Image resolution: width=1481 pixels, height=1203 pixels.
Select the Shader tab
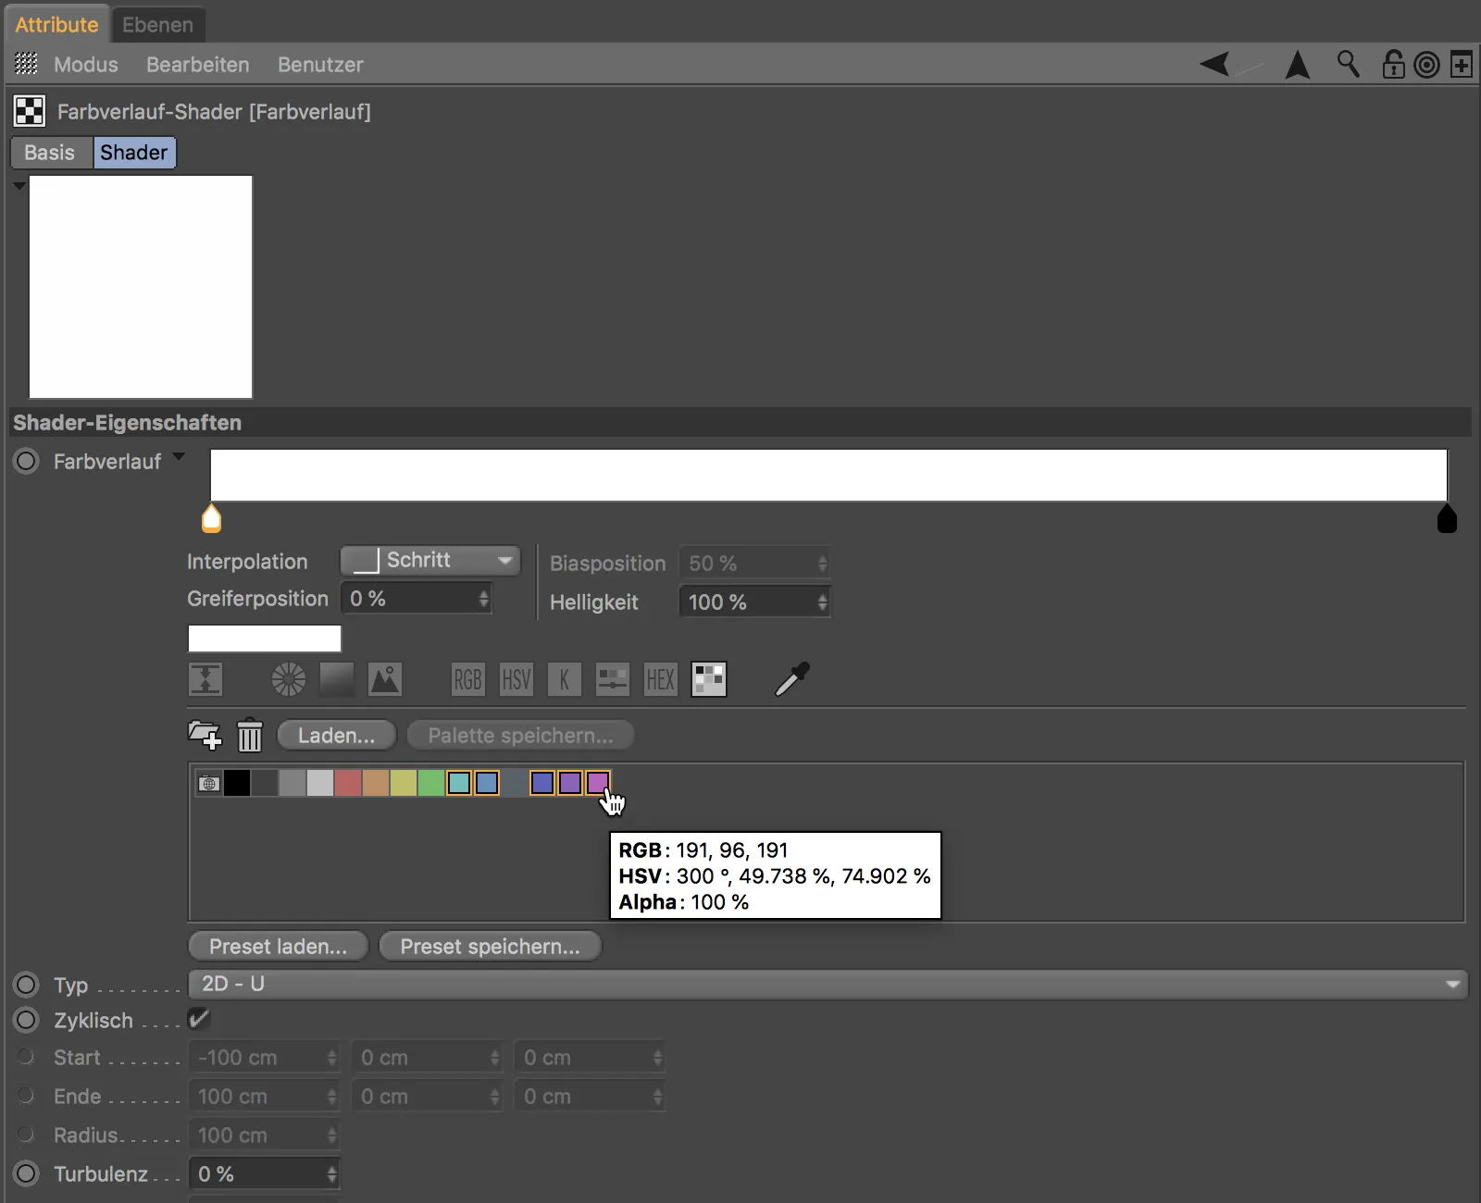[x=134, y=153]
